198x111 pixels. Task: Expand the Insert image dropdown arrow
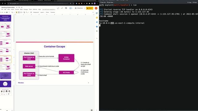(22, 12)
